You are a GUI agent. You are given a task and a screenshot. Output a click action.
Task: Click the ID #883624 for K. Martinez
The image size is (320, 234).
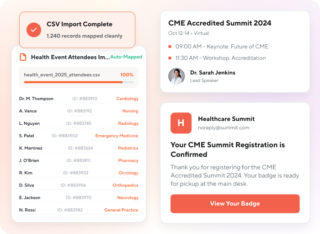point(80,148)
